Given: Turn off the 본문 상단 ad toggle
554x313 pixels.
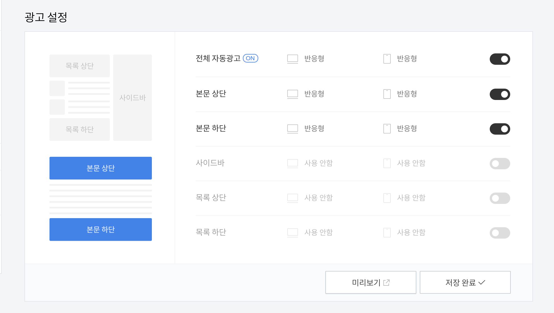Looking at the screenshot, I should pyautogui.click(x=500, y=94).
